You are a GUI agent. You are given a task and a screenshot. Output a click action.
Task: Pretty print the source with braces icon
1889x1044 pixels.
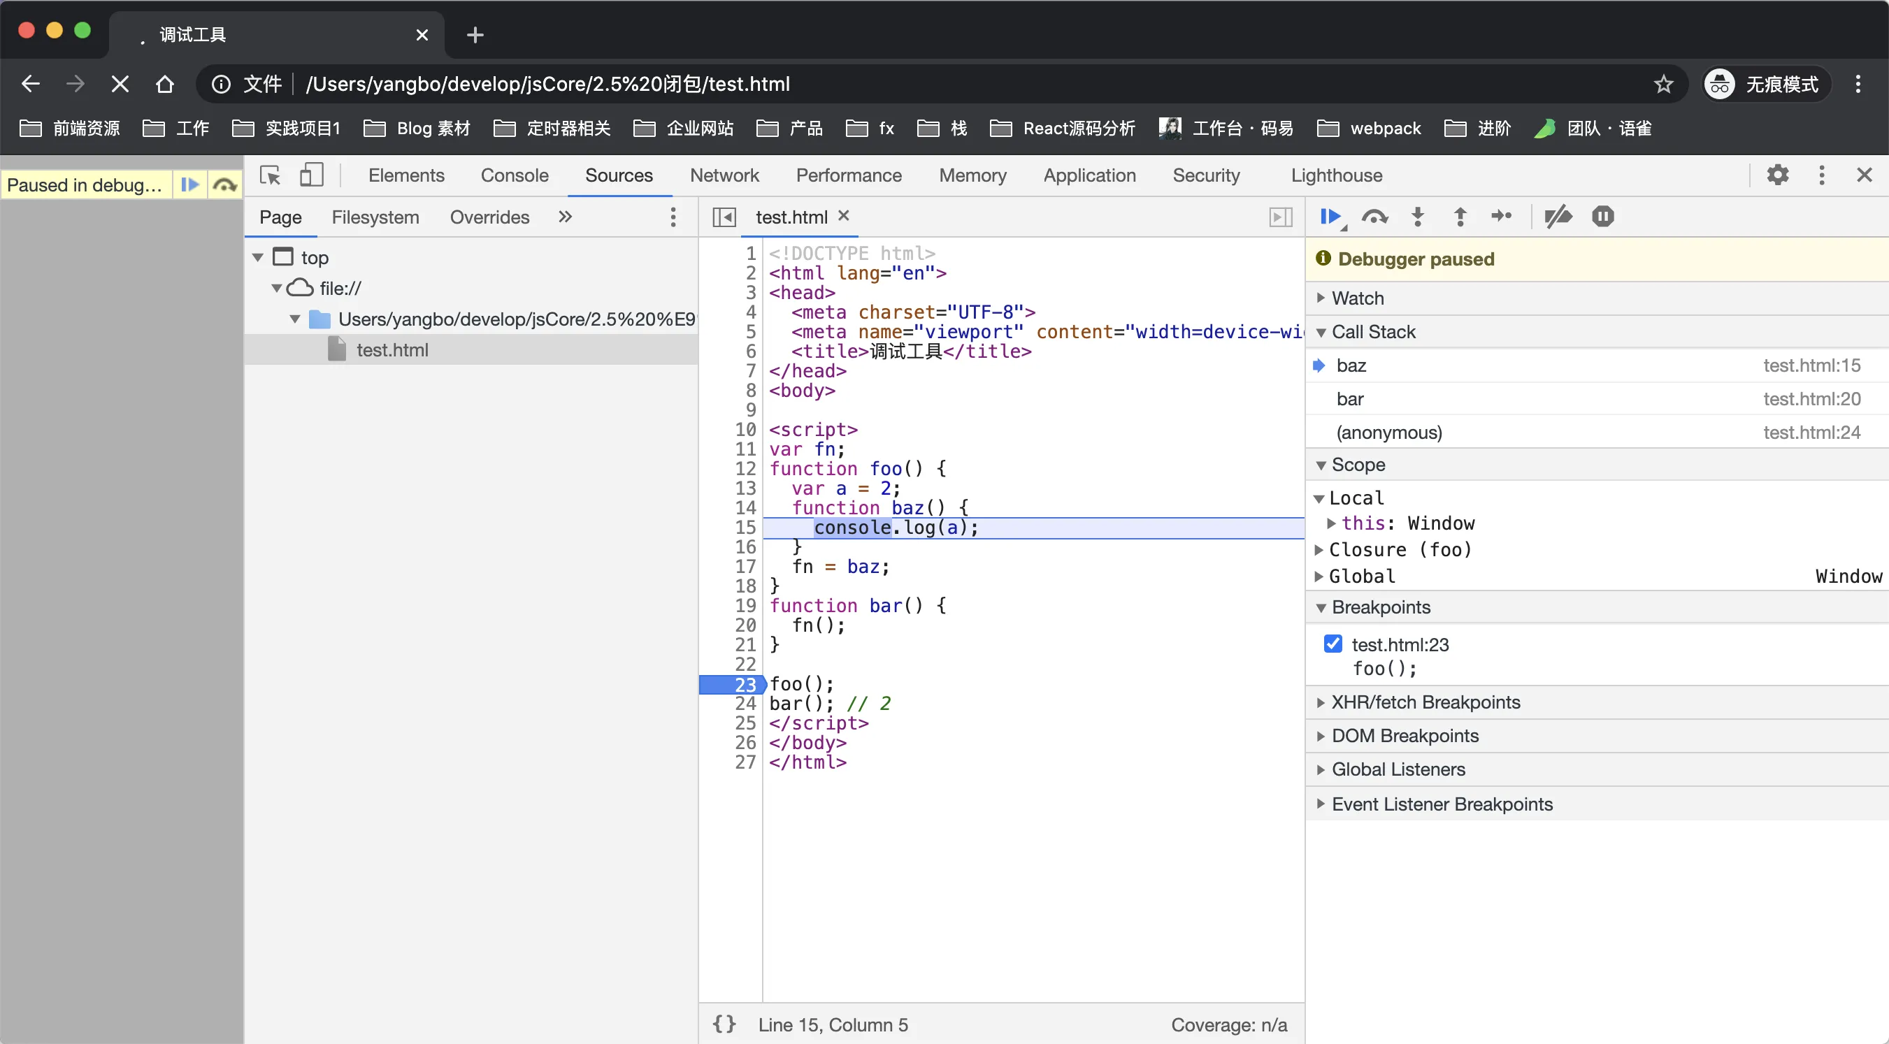[x=724, y=1024]
